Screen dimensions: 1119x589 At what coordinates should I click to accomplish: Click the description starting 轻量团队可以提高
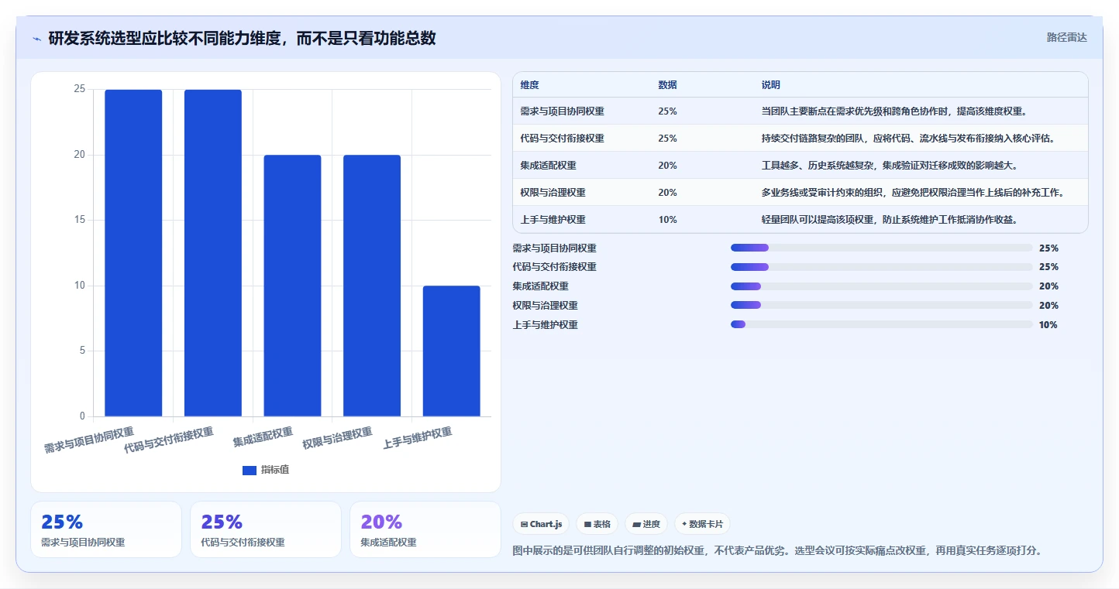coord(890,220)
